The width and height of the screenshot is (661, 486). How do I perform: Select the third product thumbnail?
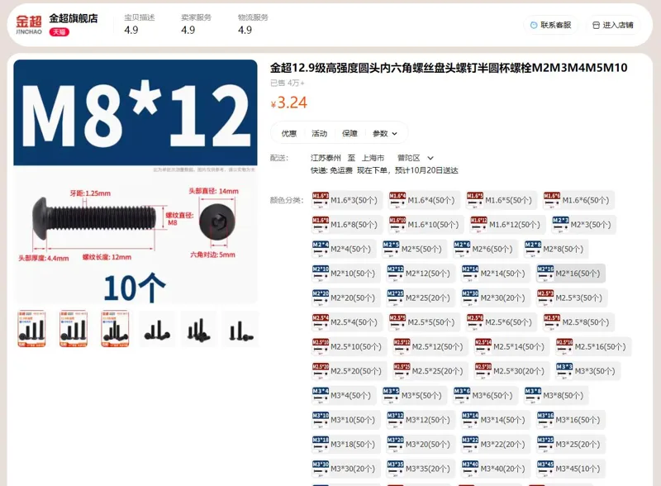point(115,329)
